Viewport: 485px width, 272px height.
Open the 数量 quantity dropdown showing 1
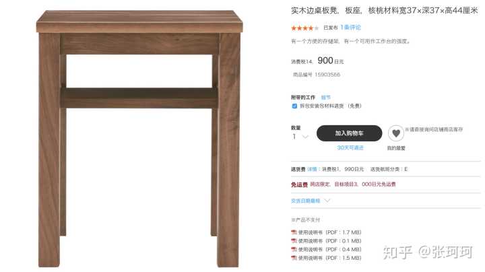pyautogui.click(x=300, y=136)
